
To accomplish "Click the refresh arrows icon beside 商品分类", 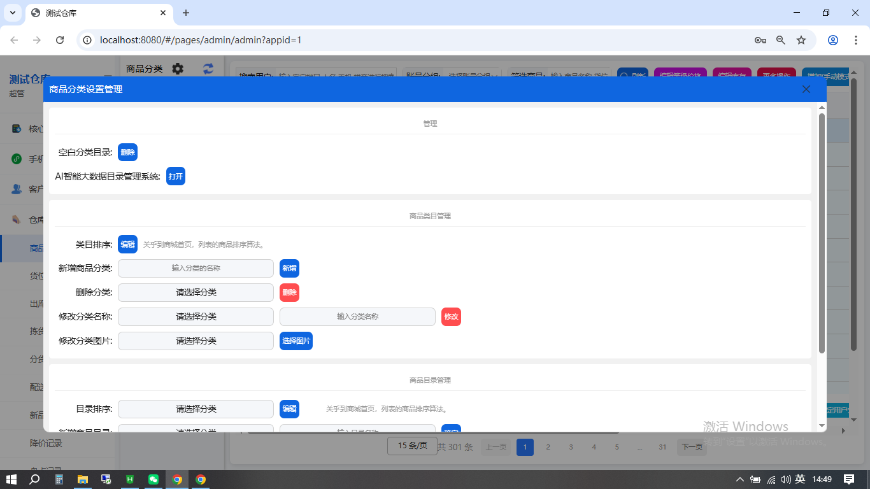I will click(x=208, y=69).
